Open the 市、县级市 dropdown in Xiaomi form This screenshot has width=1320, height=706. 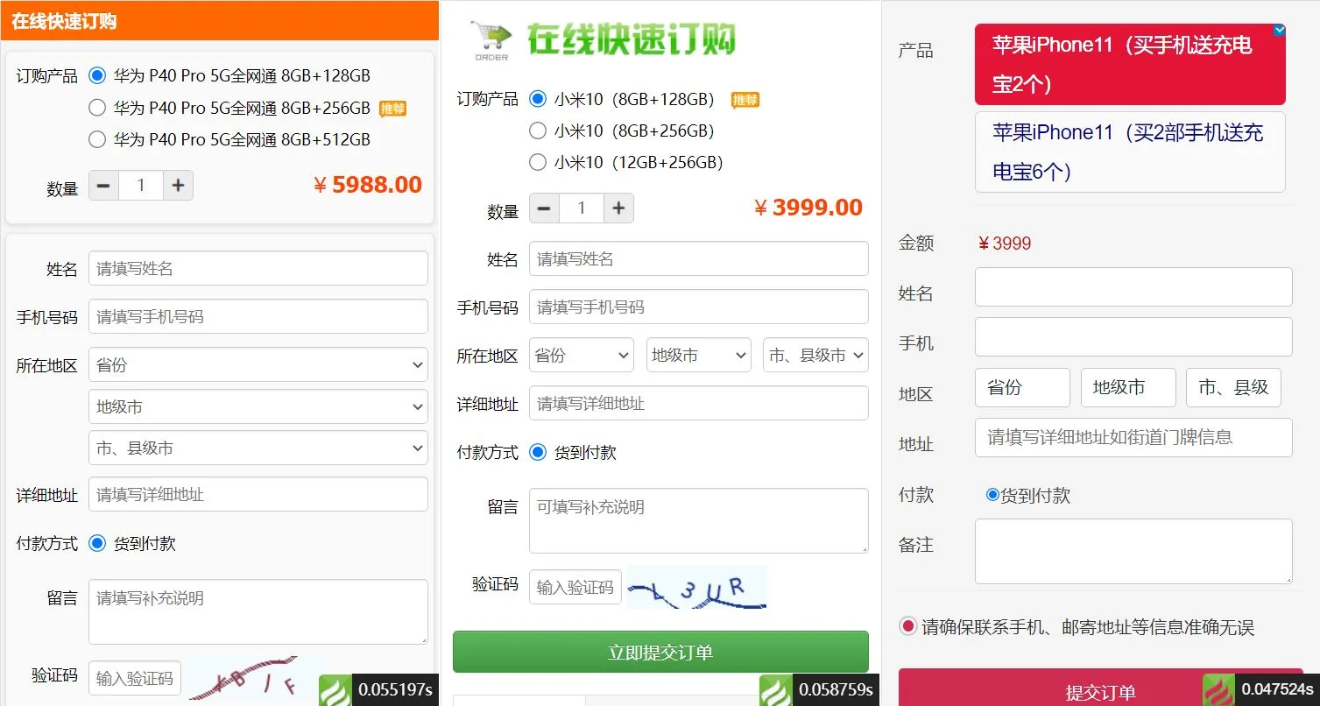[x=815, y=356]
